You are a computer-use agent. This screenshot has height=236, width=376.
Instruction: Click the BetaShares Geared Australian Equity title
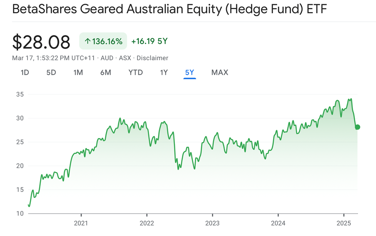[x=169, y=10]
